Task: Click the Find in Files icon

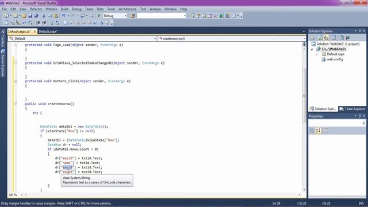Action: (133, 16)
